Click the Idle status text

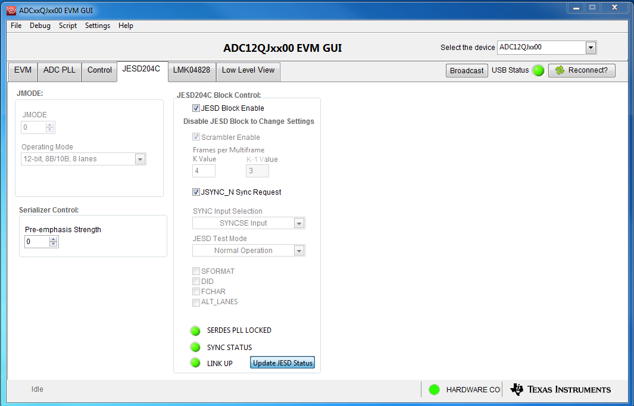point(37,389)
